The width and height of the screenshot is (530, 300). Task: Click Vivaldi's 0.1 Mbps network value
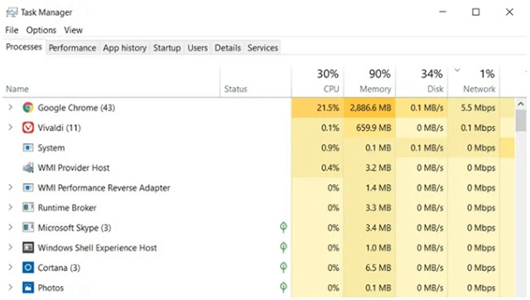(478, 128)
